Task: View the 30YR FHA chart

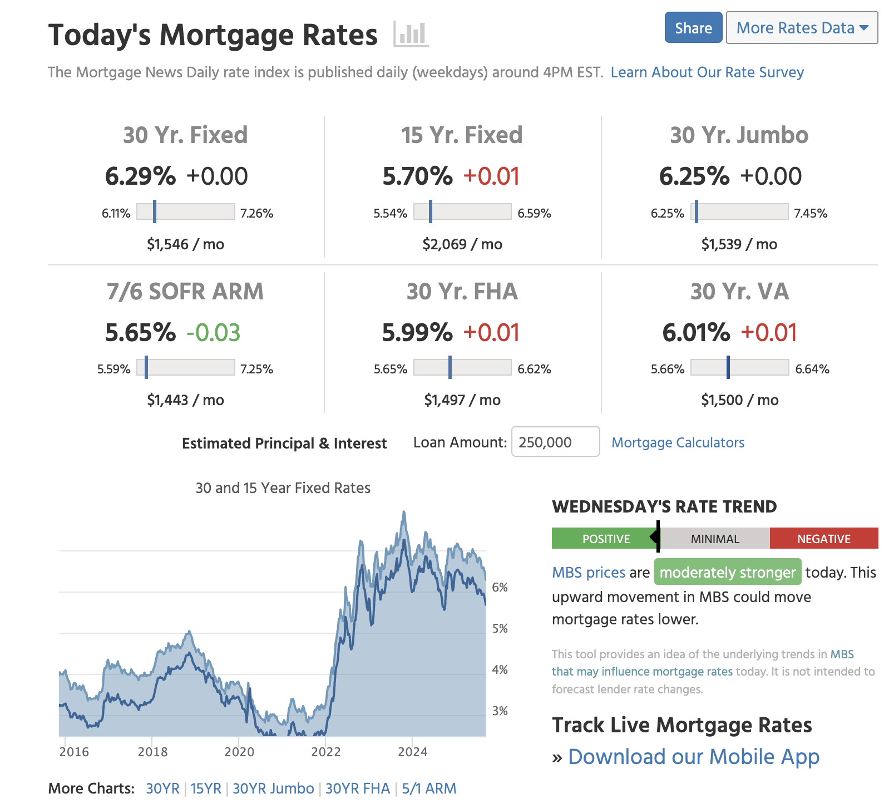Action: pyautogui.click(x=358, y=789)
